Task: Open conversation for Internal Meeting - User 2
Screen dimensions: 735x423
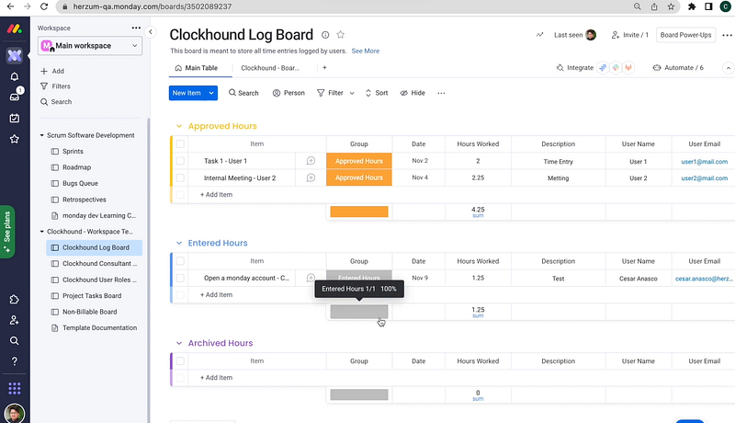Action: pos(311,177)
